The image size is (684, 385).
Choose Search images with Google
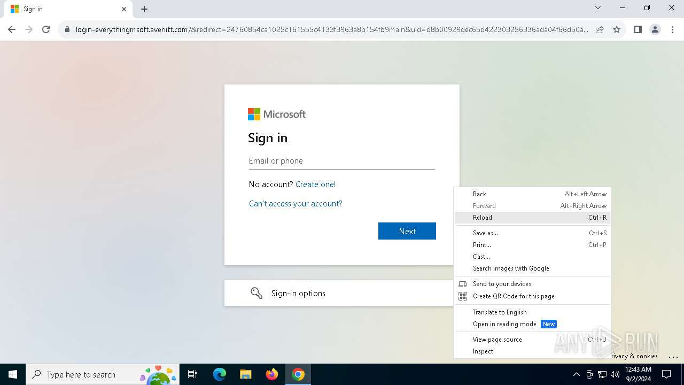[x=532, y=268]
